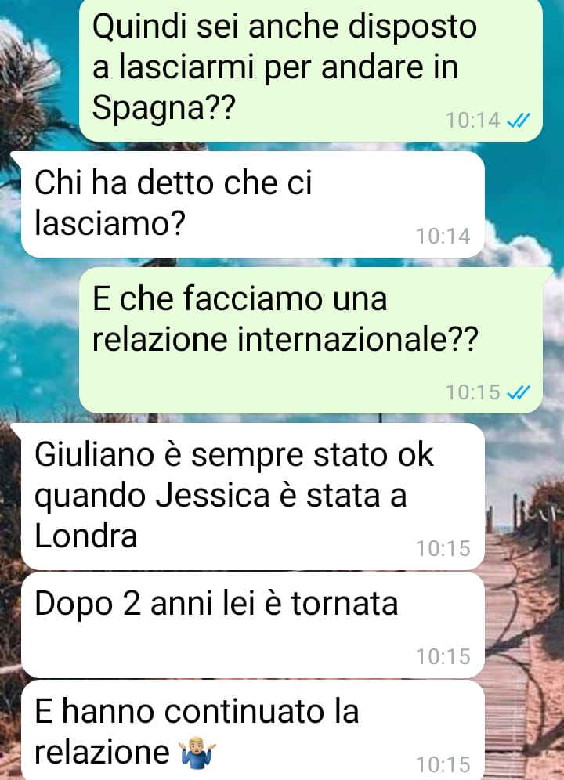Select the message 'Quindi sei anche disposto a lasciarmi'
This screenshot has height=780, width=564.
311,70
